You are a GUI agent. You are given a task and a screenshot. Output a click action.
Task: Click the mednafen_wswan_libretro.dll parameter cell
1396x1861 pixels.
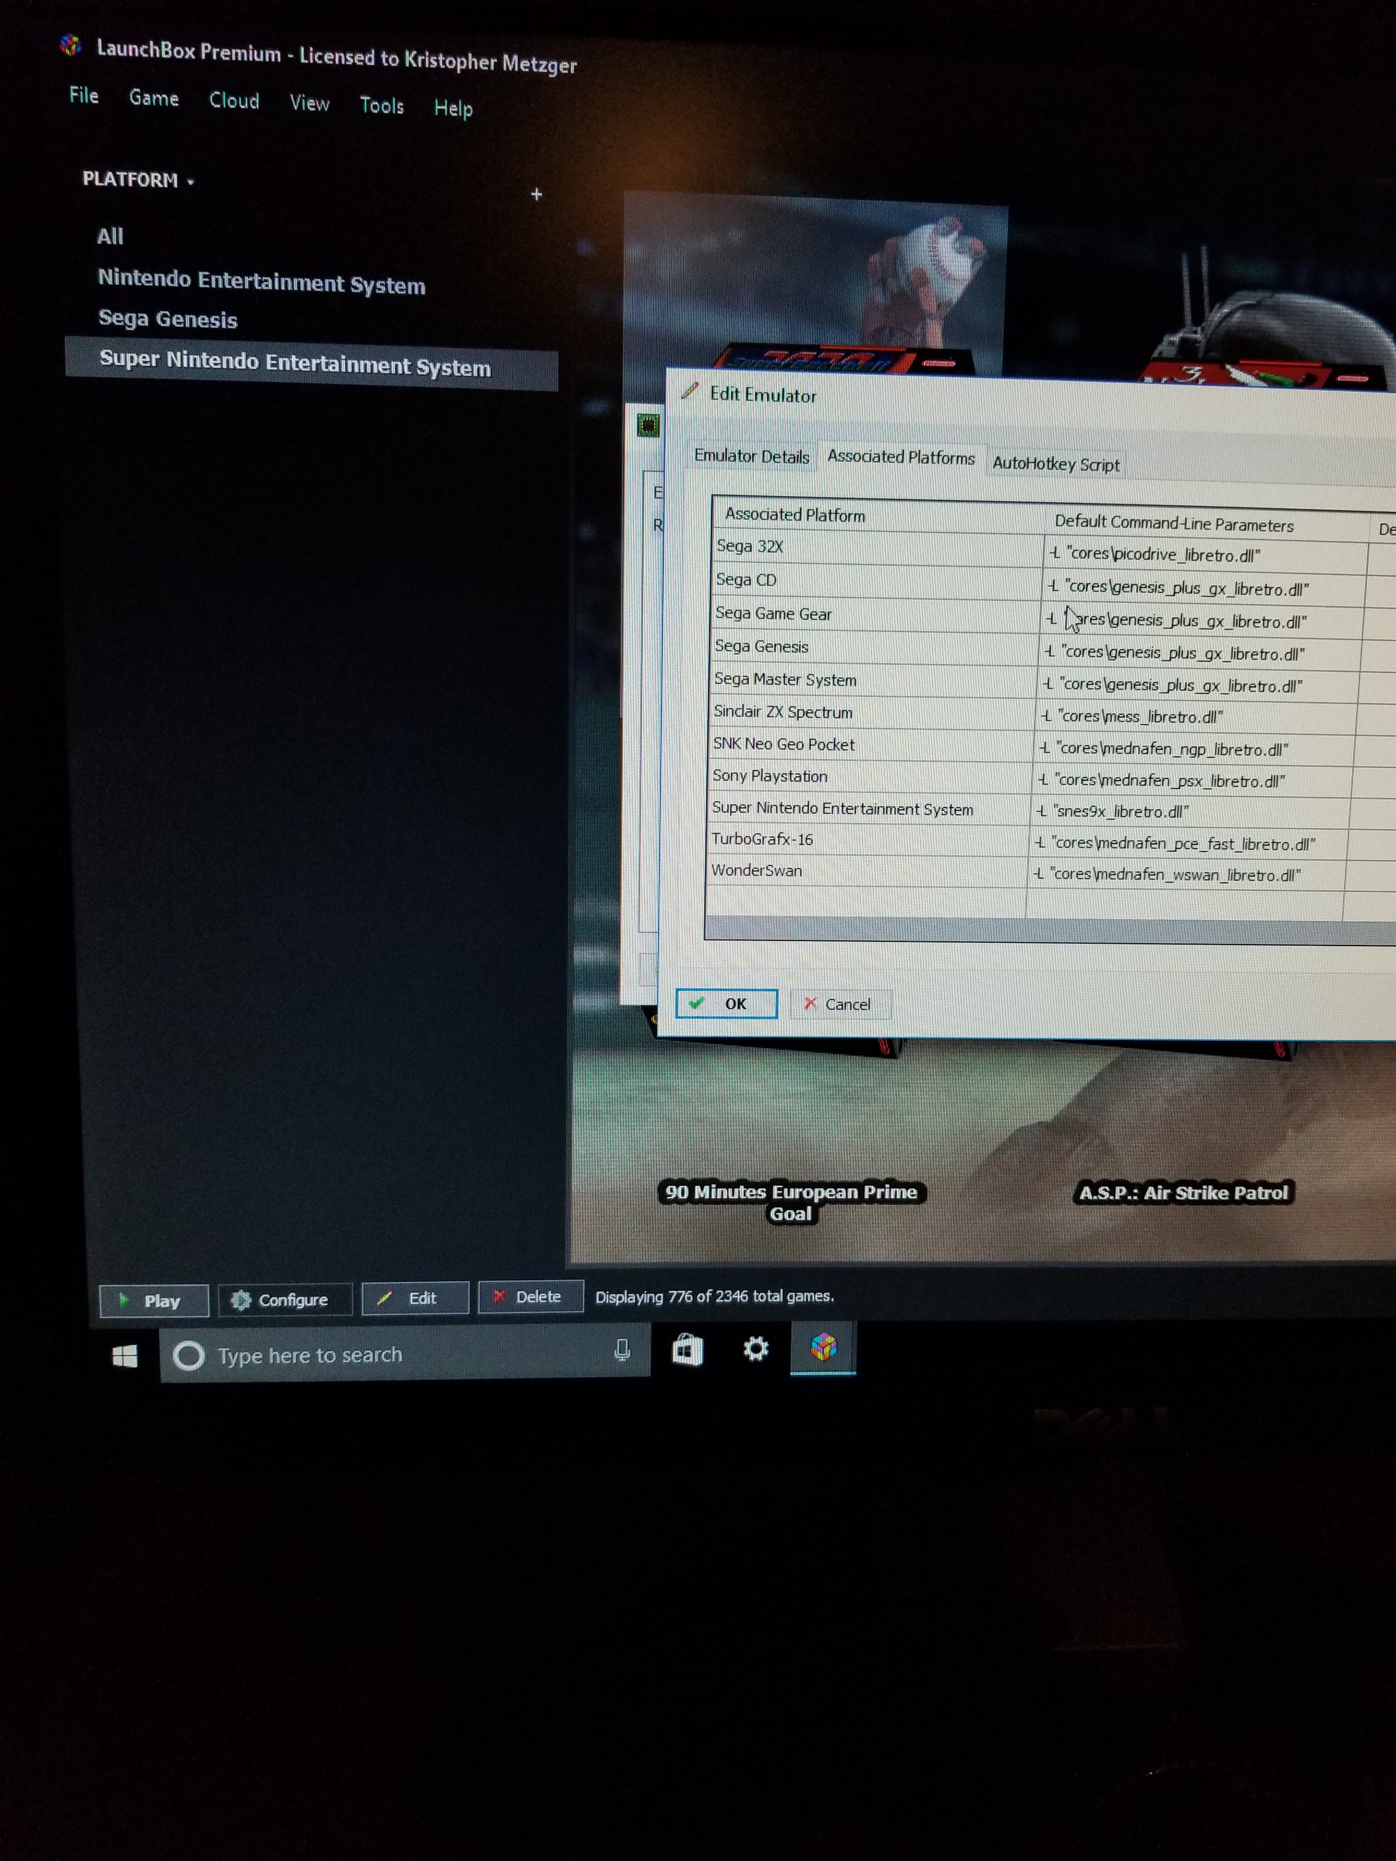coord(1188,875)
